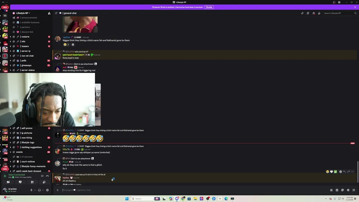
Task: Open more options for hovered message
Action: tap(353, 172)
